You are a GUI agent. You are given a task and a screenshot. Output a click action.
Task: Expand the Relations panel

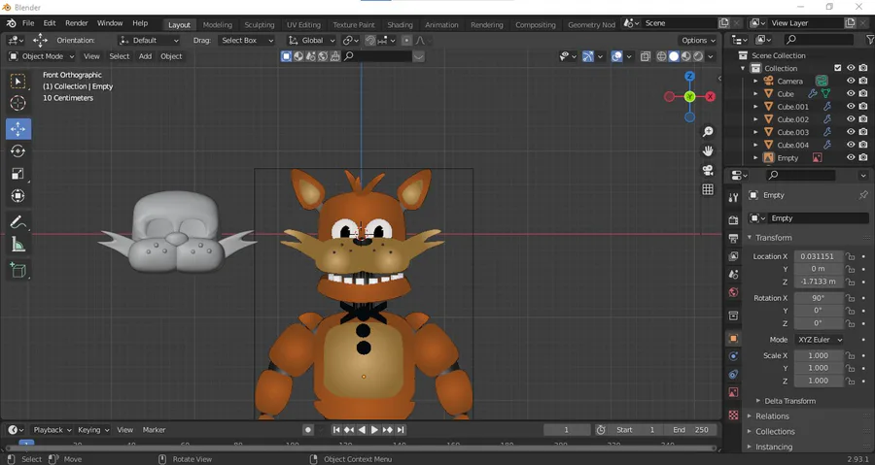click(772, 416)
